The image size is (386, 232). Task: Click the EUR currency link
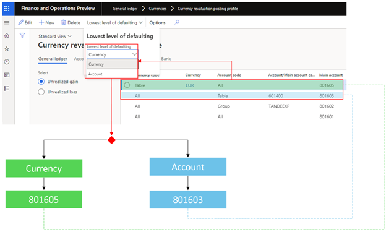190,85
